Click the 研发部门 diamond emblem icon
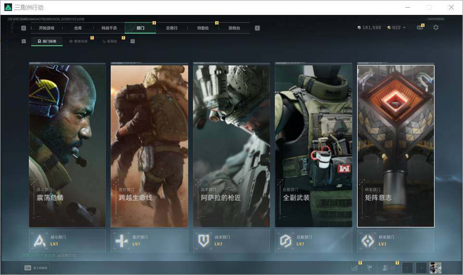The width and height of the screenshot is (463, 275). coord(368,241)
